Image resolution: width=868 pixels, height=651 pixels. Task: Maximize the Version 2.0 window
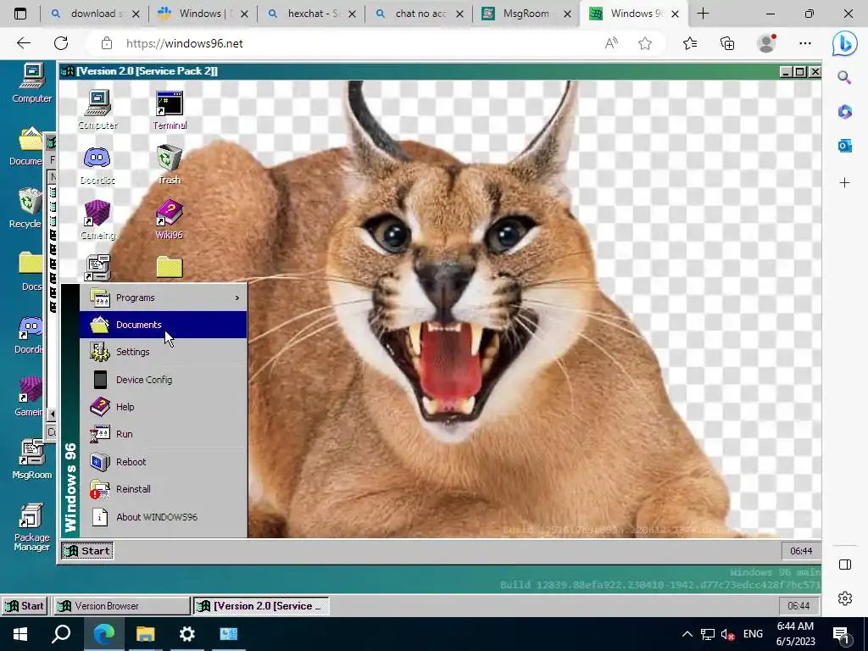[800, 71]
